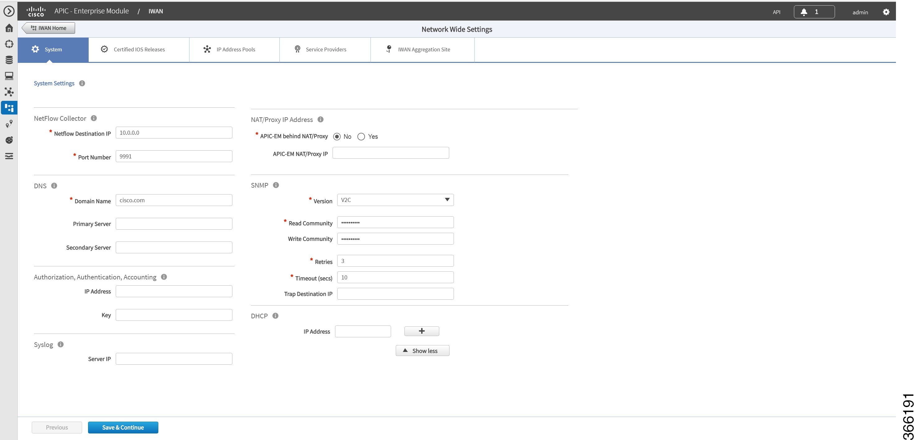
Task: Show AAA section info icon
Action: pos(164,277)
